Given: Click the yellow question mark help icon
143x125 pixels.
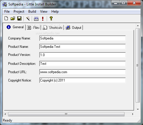Looking at the screenshot, I should click(x=51, y=18).
